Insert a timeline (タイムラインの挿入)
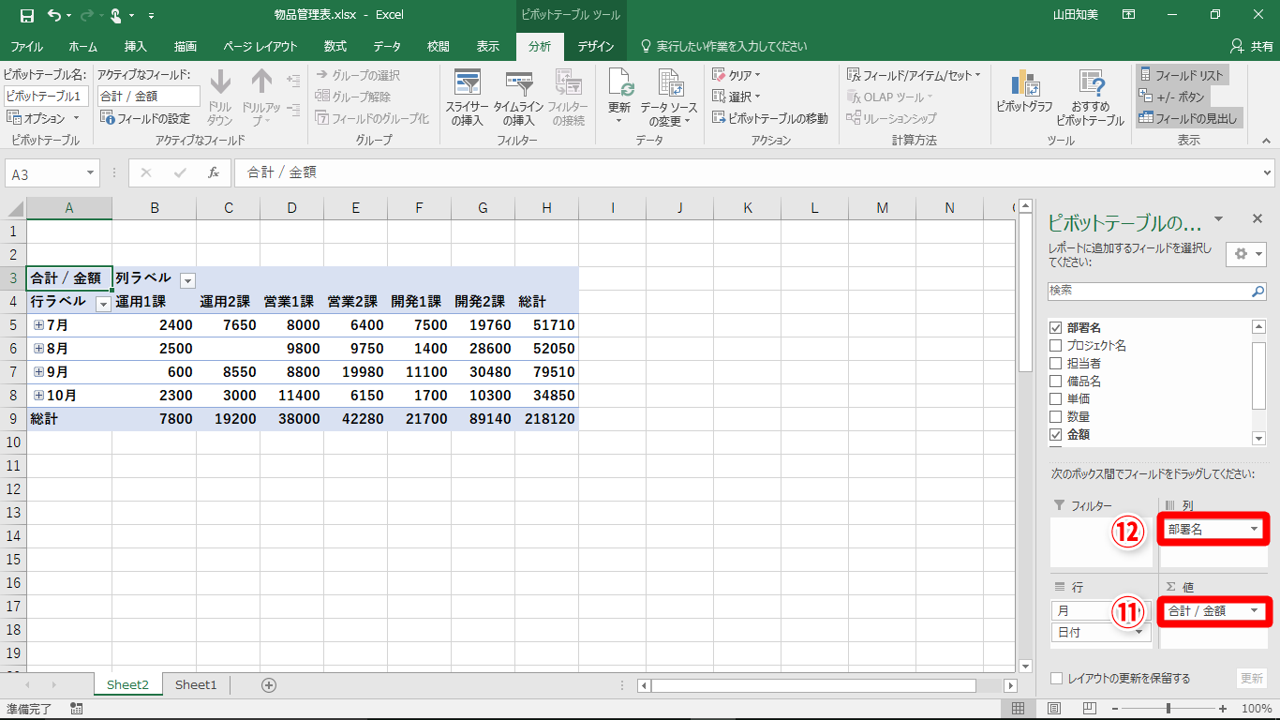Screen dimensions: 1280x720 click(518, 97)
